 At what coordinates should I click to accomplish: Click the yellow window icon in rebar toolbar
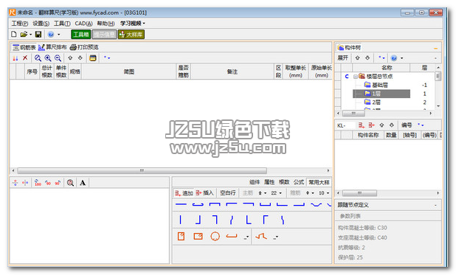click(93, 58)
